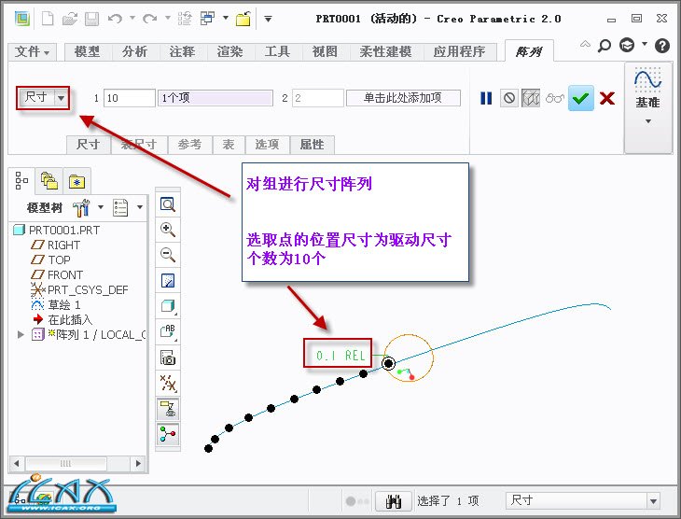
Task: Click the second direction count field
Action: (318, 98)
